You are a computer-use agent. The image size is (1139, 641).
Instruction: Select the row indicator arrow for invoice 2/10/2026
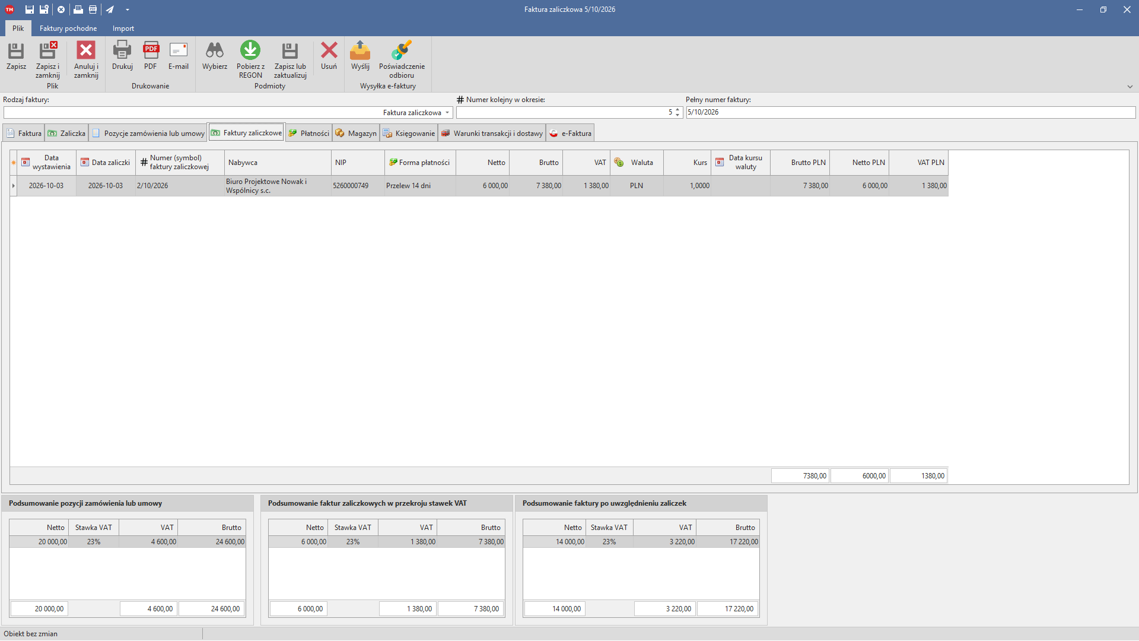tap(13, 186)
